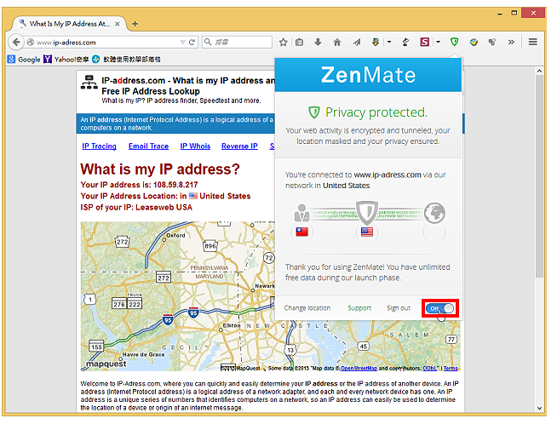The height and width of the screenshot is (424, 557).
Task: Toggle the ZenMate ON switch off
Action: (439, 308)
